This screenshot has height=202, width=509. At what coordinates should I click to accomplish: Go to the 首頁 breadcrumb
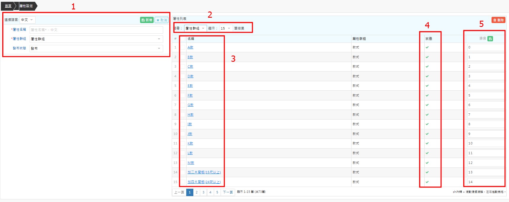click(x=8, y=6)
